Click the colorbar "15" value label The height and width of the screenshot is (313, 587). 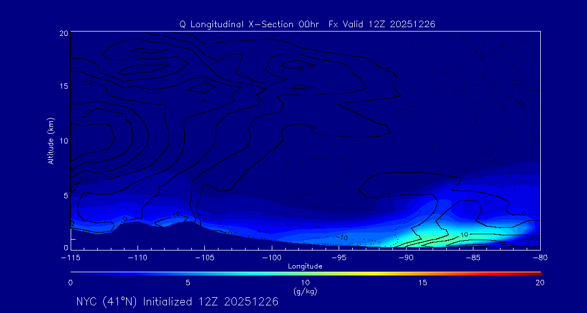pyautogui.click(x=423, y=283)
